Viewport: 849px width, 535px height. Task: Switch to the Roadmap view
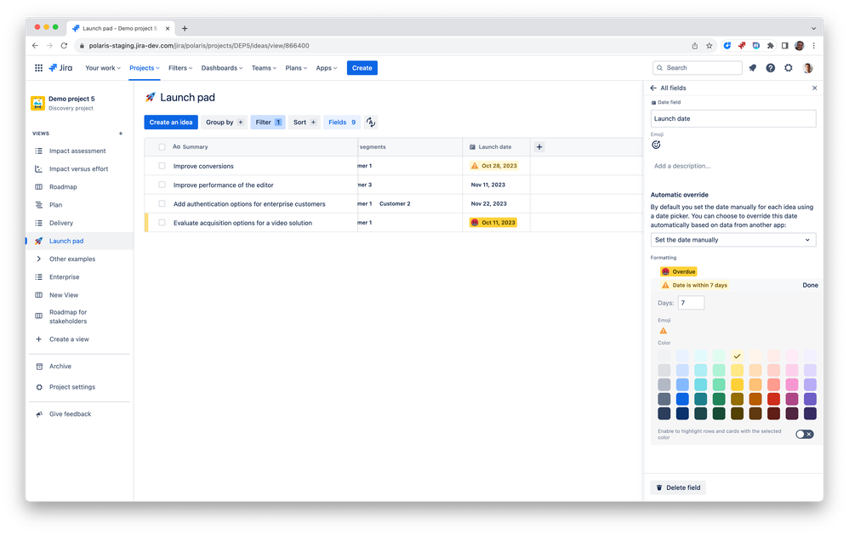[63, 187]
